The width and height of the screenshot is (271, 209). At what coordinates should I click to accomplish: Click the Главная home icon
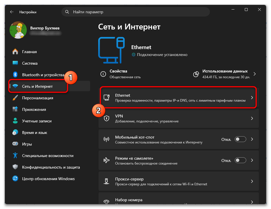point(15,52)
